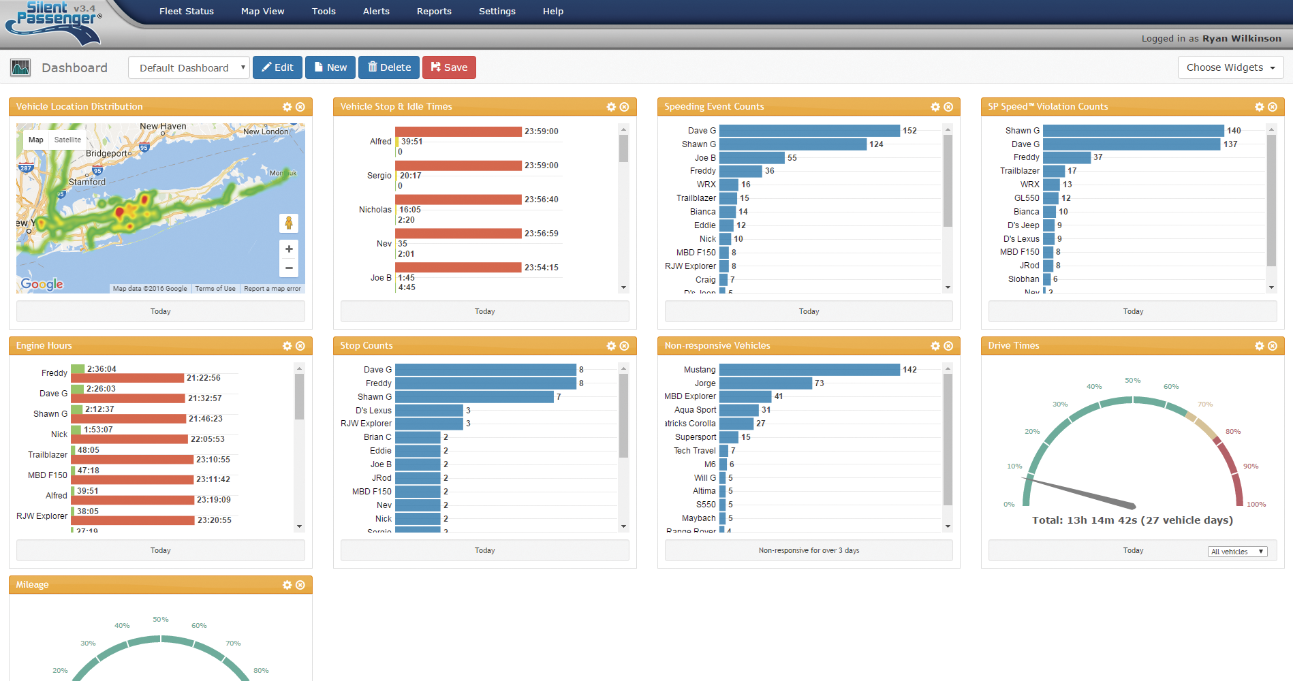Open the All vehicles dropdown in Drive Times

[x=1236, y=552]
